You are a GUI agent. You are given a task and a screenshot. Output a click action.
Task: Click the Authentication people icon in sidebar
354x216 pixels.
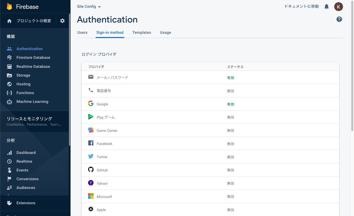coord(10,49)
